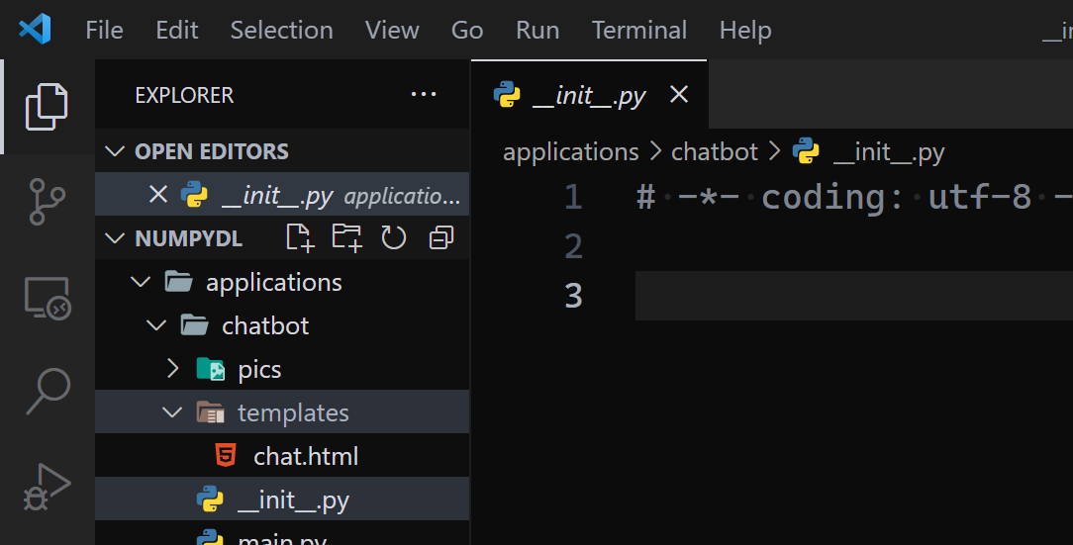Open the Source Control view
1073x545 pixels.
47,202
